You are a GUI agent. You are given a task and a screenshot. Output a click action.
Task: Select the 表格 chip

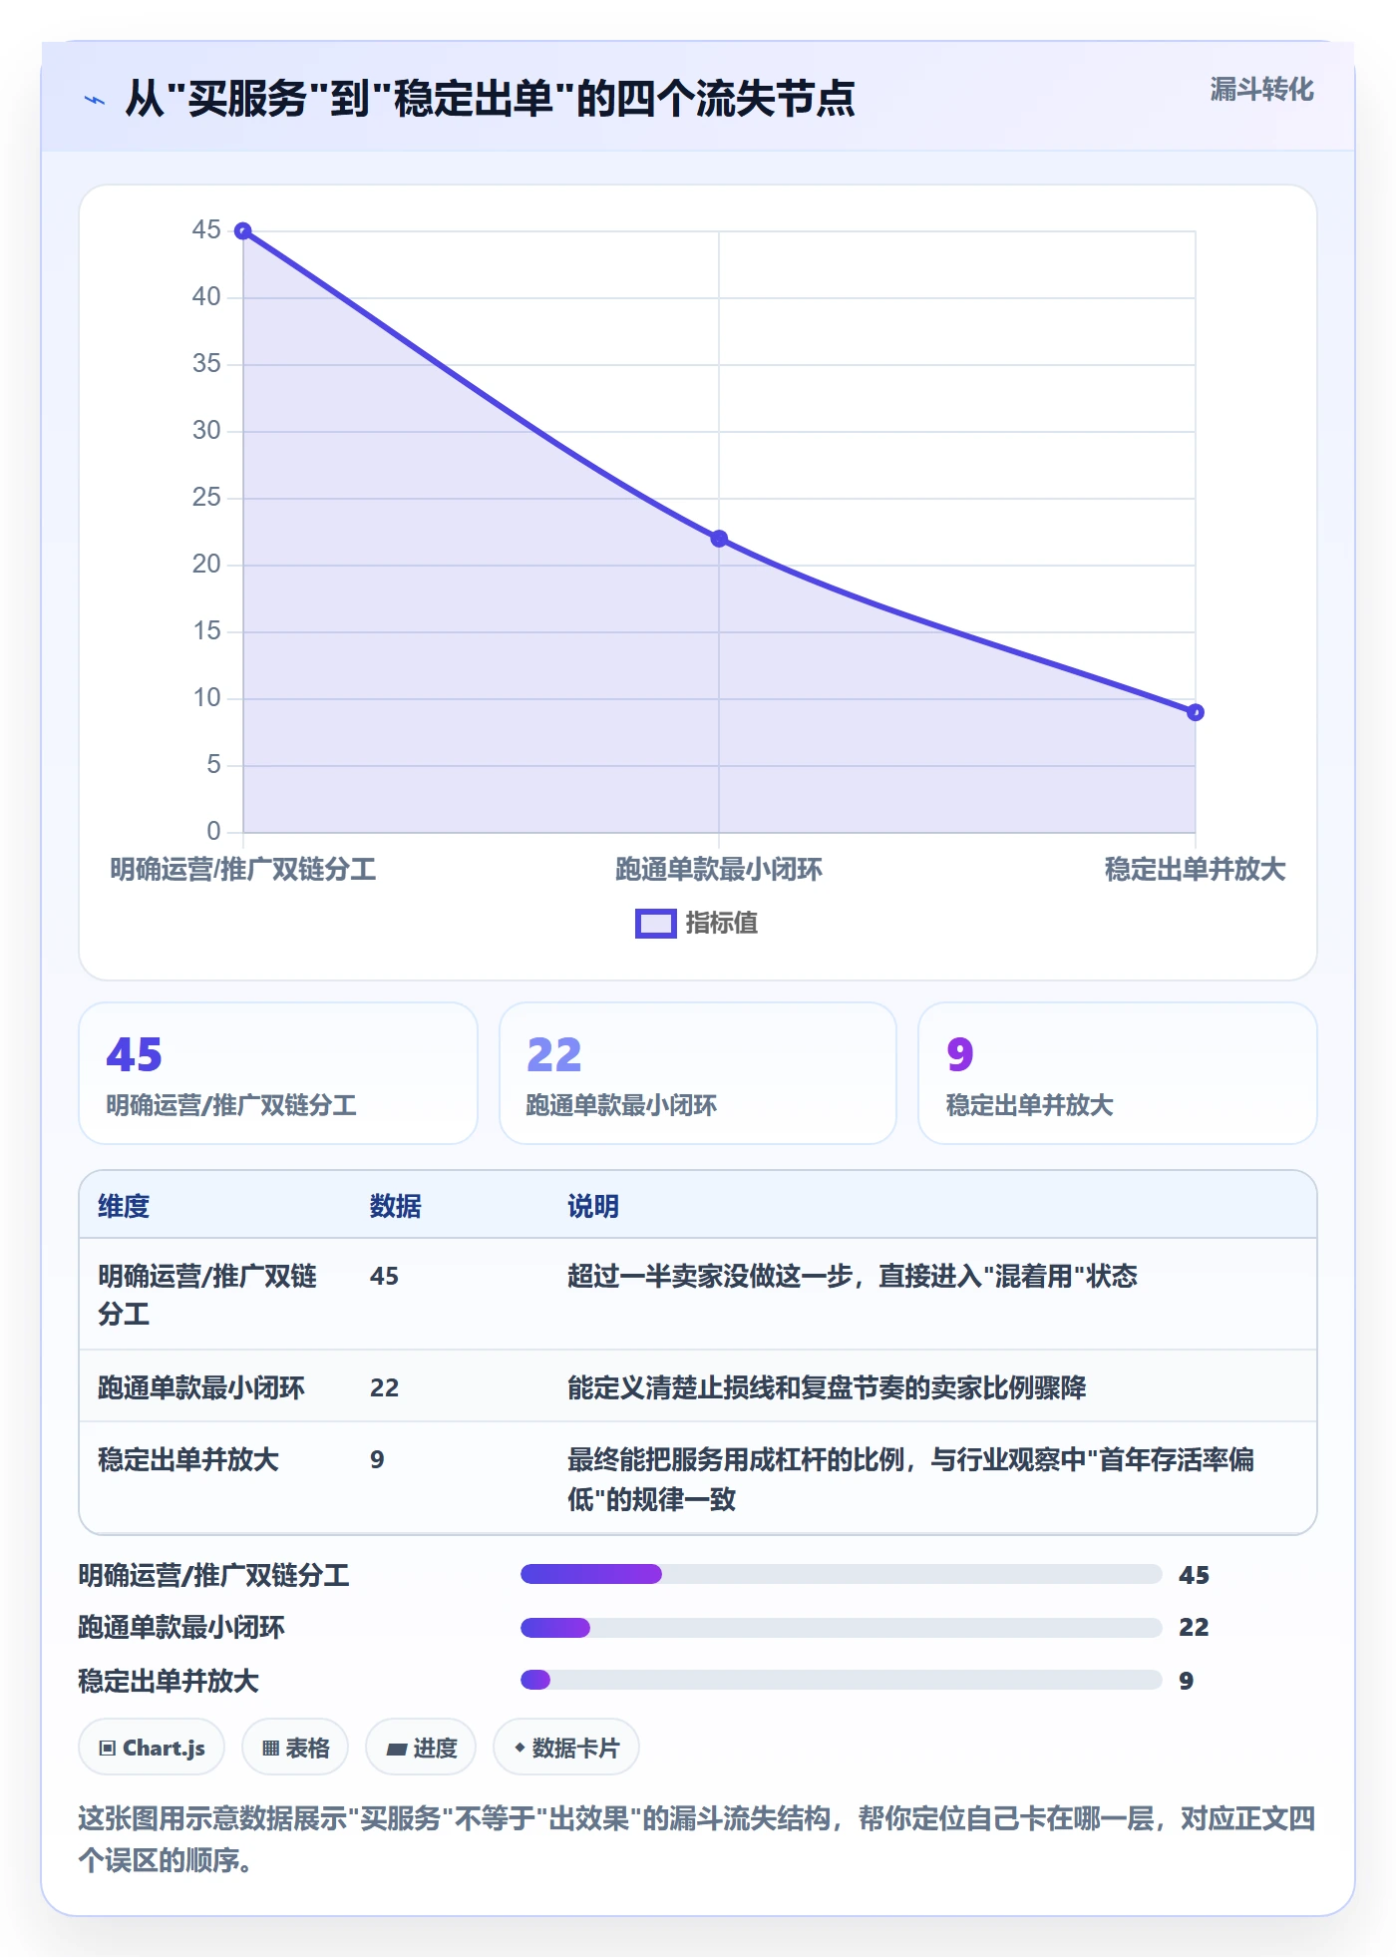[295, 1748]
